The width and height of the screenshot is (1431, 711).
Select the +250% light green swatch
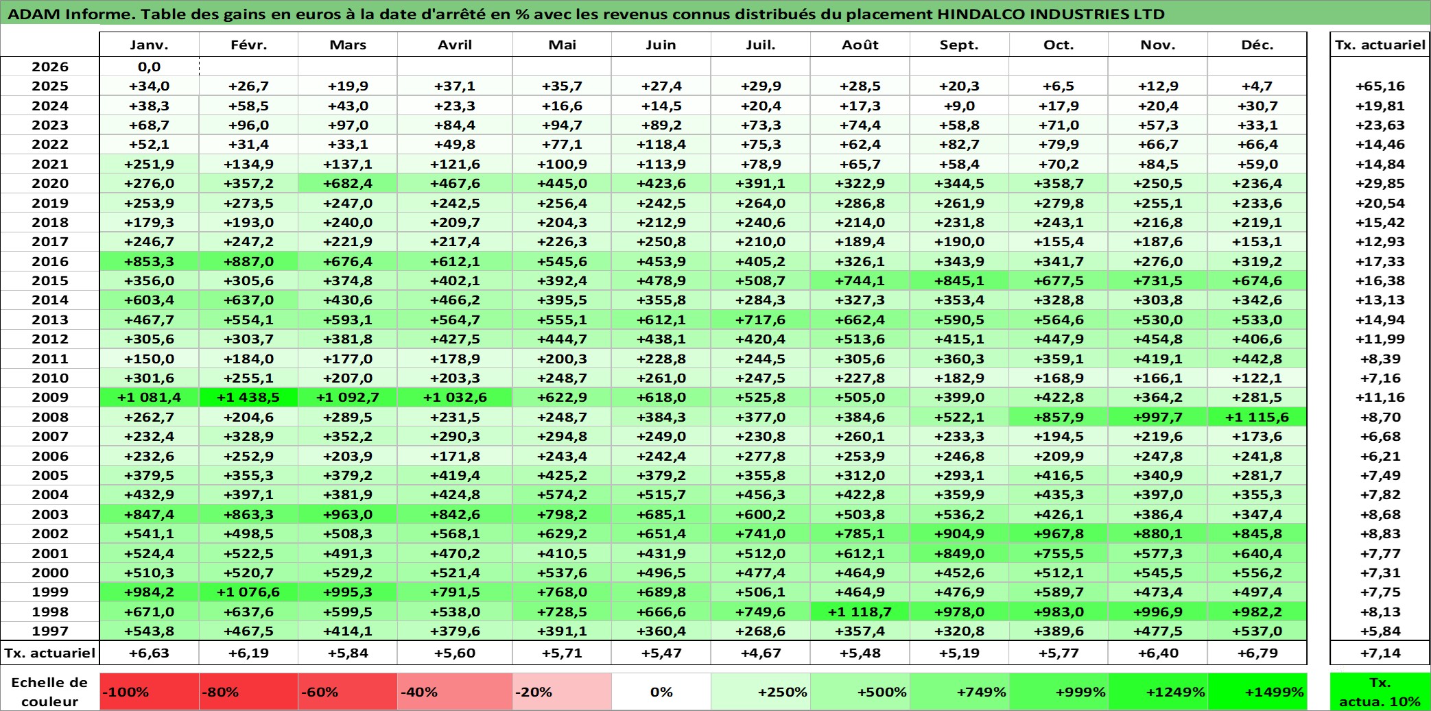point(761,692)
